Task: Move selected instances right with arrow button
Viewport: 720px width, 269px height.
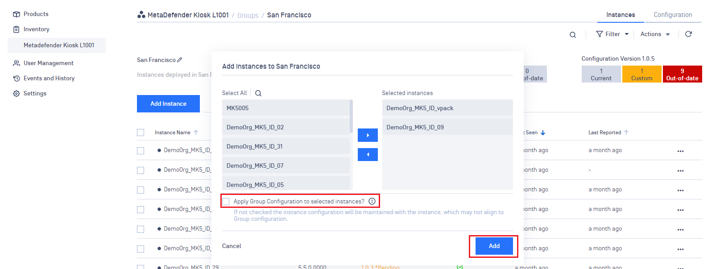Action: [368, 135]
